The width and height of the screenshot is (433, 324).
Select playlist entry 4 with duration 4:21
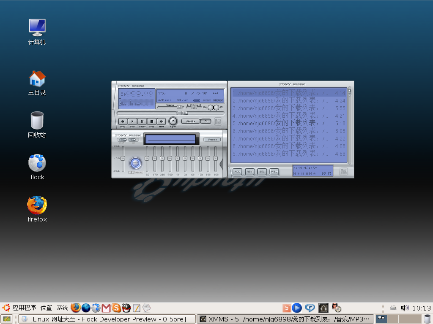289,116
